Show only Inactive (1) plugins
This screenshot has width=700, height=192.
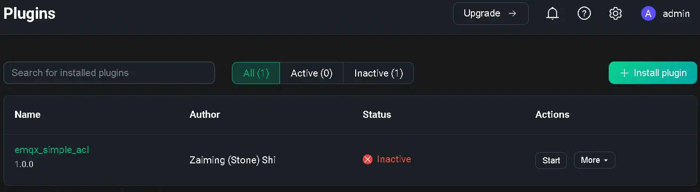click(x=378, y=73)
